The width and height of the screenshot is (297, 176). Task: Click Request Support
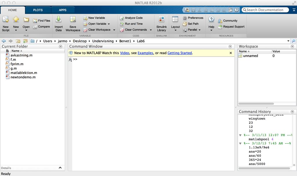coord(231,27)
